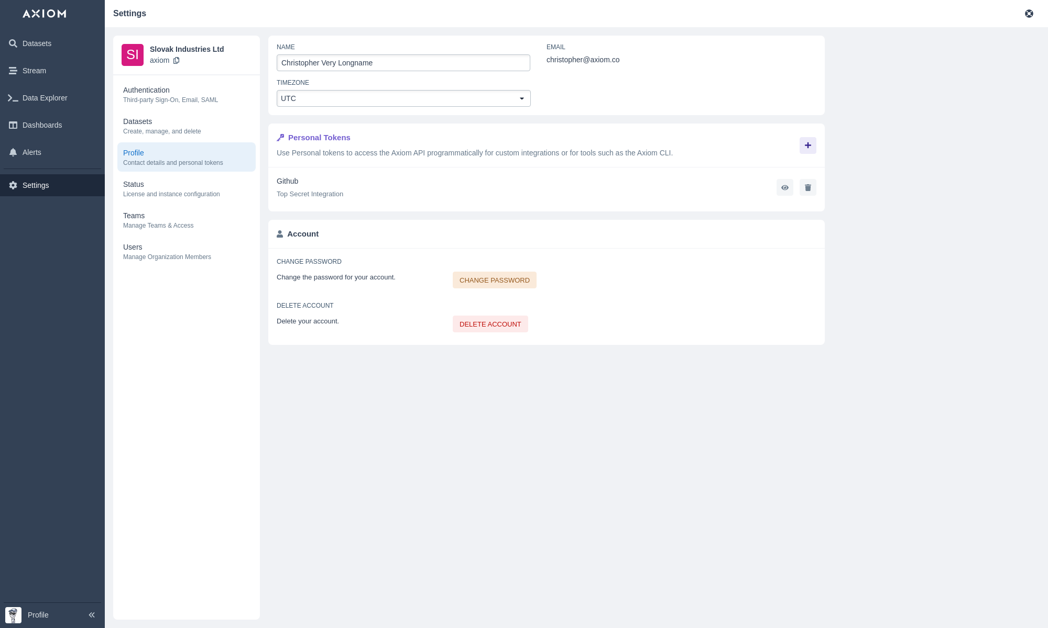Delete the Github personal token
Image resolution: width=1048 pixels, height=628 pixels.
pyautogui.click(x=807, y=187)
